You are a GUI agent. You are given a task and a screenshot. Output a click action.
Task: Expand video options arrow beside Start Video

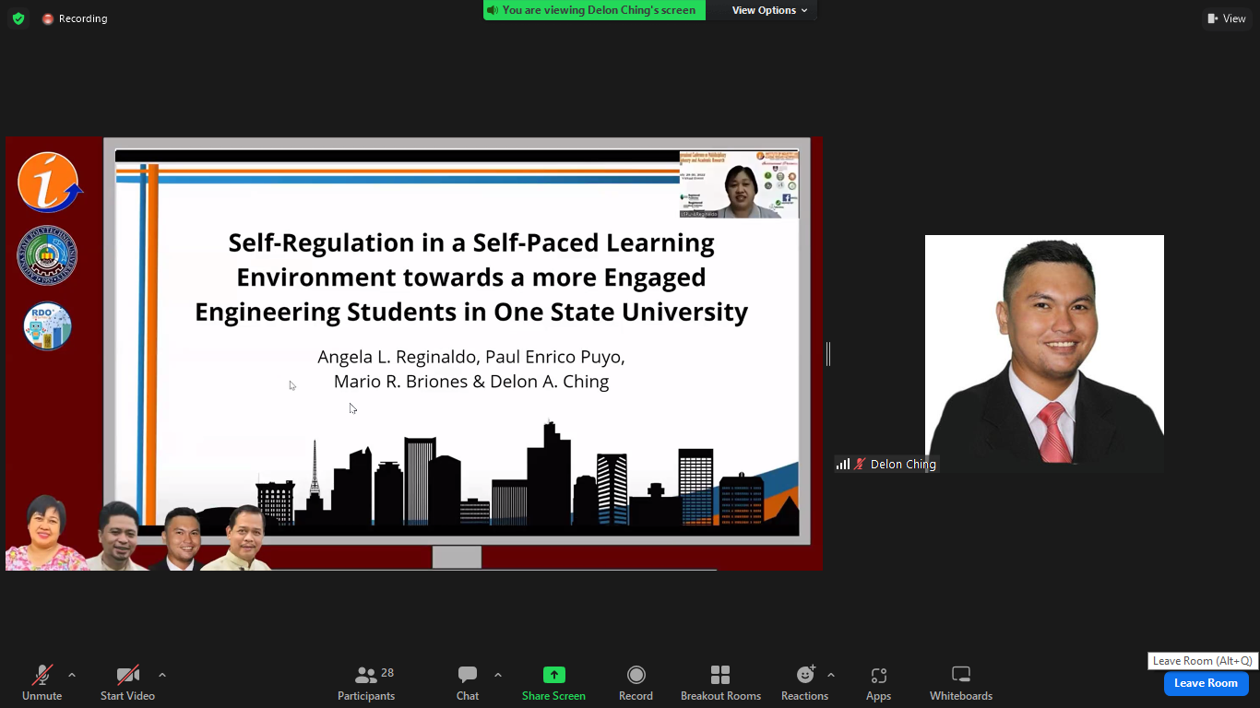coord(162,675)
